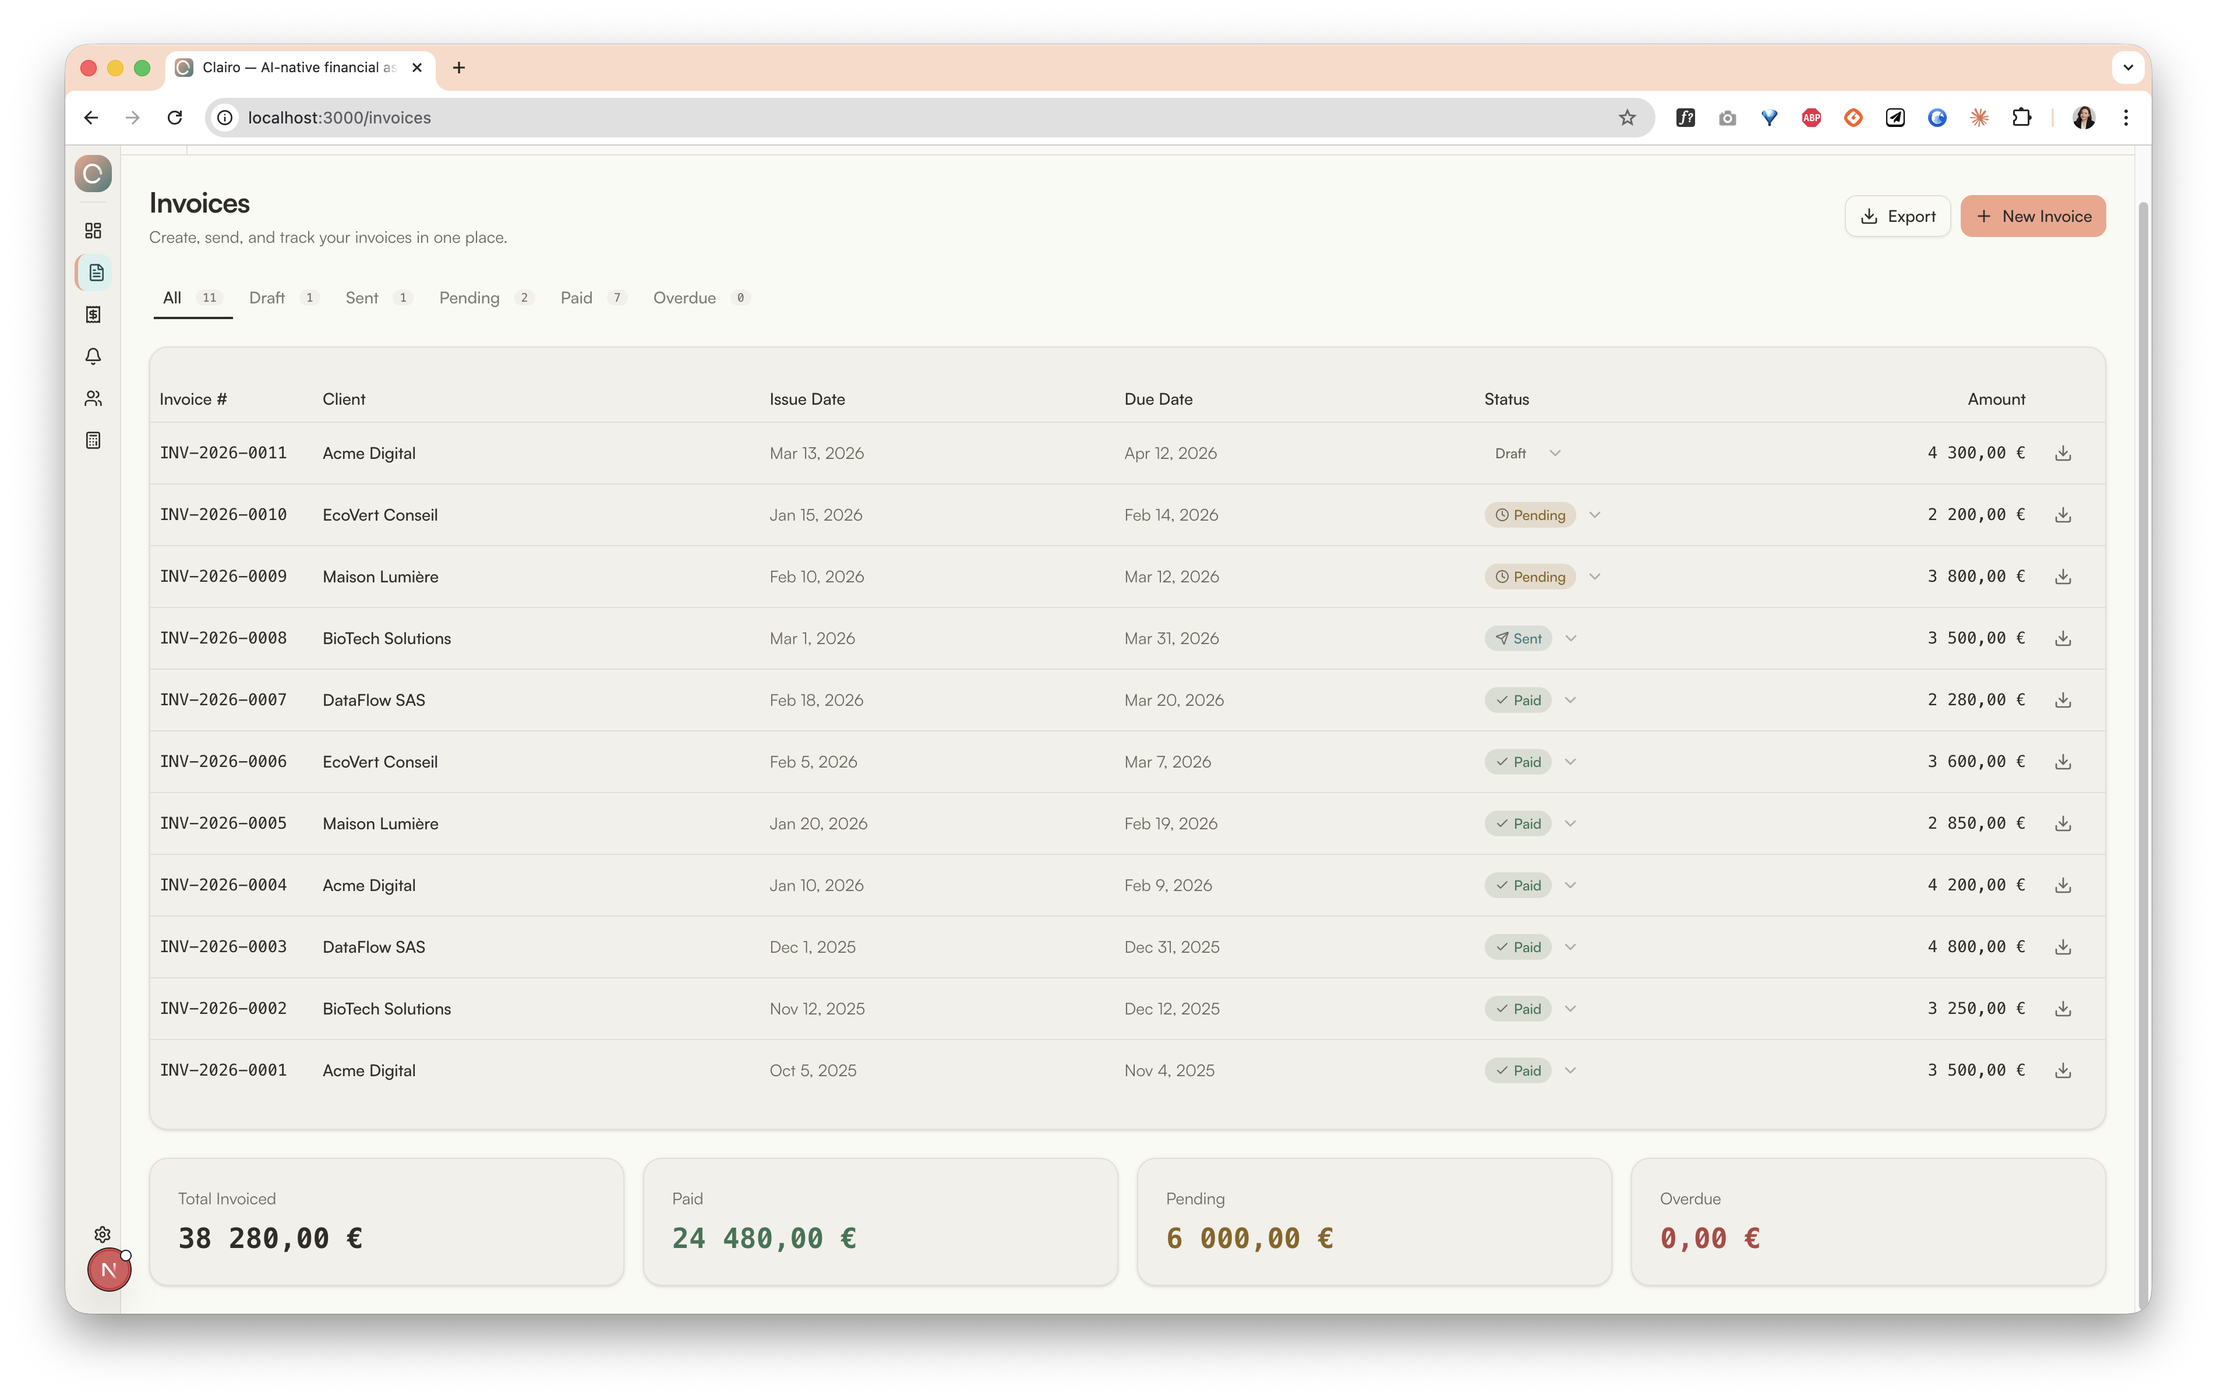The width and height of the screenshot is (2217, 1400).
Task: Click the localhost:3000/invoices address bar
Action: [929, 118]
